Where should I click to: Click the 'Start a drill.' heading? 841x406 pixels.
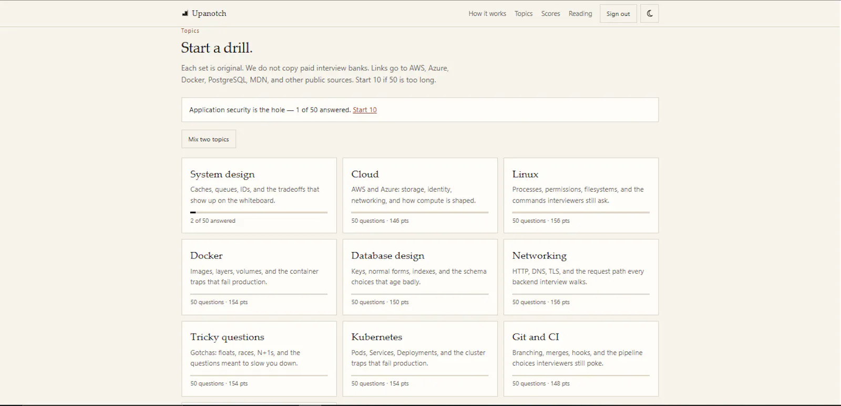(217, 48)
